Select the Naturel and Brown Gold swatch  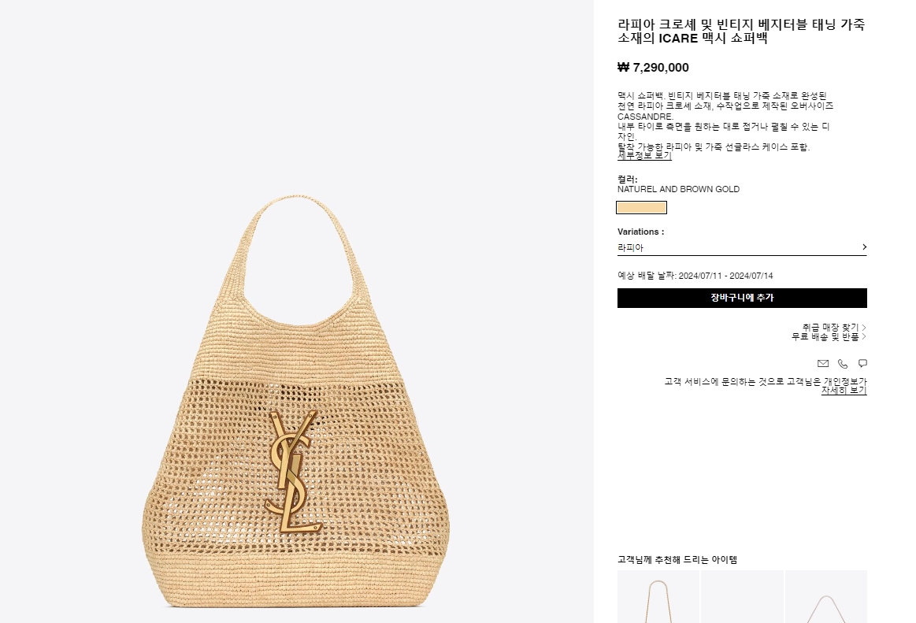[x=641, y=207]
